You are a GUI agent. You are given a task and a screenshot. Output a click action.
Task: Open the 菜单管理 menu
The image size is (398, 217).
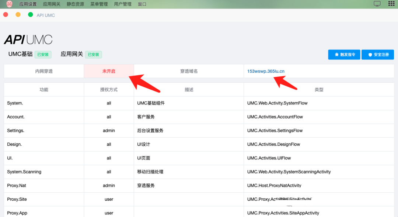click(99, 4)
